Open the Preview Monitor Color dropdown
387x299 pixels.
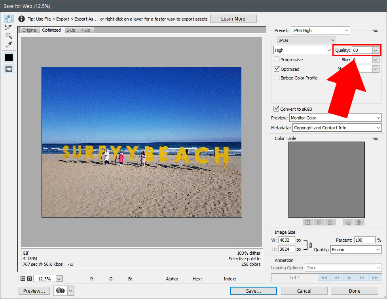(x=336, y=118)
